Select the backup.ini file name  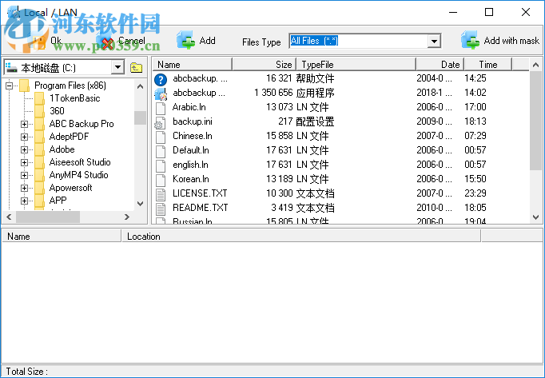tap(193, 121)
